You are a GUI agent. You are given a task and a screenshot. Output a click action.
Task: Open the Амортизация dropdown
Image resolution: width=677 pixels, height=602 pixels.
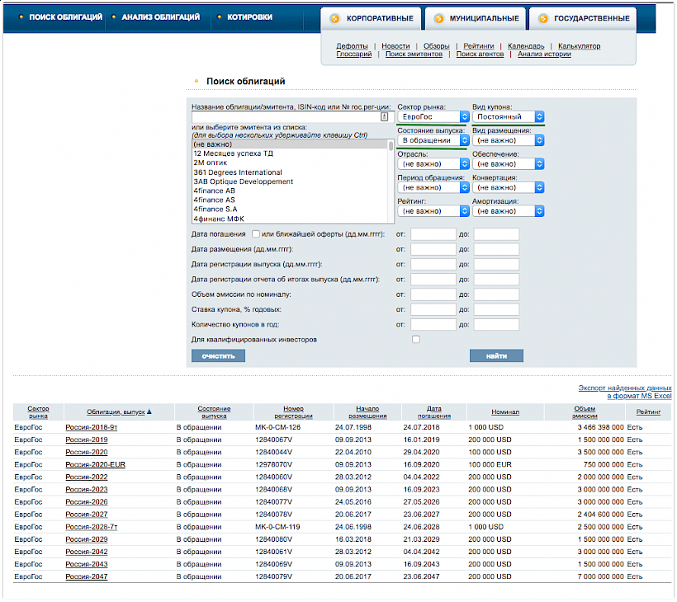(x=509, y=211)
